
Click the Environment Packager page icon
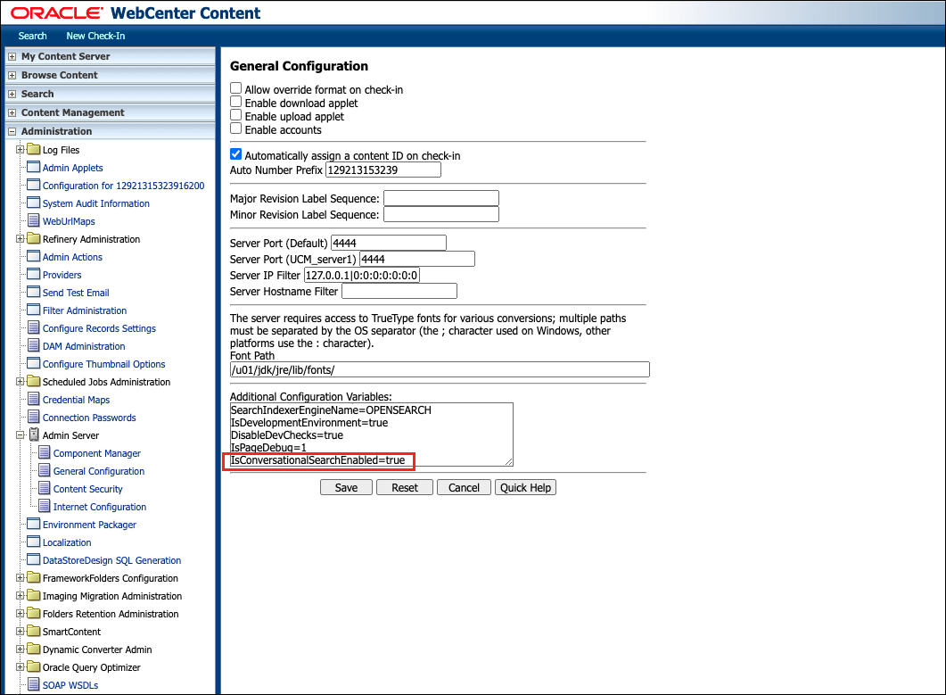coord(33,524)
